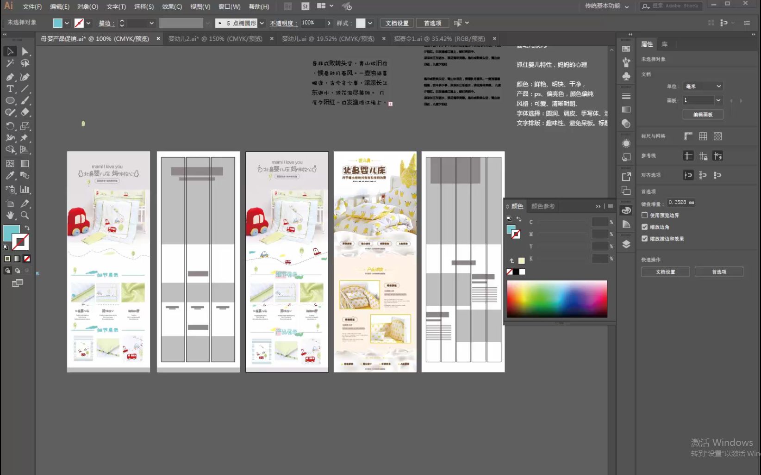This screenshot has height=475, width=761.
Task: Select the Pen tool
Action: click(10, 77)
